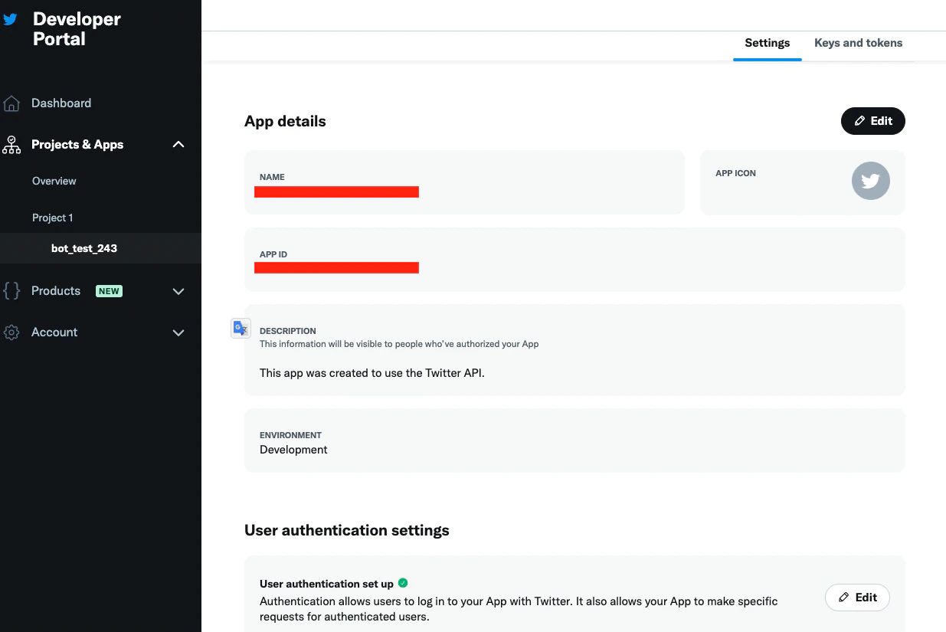This screenshot has height=632, width=946.
Task: Open Dashboard from the sidebar
Action: (61, 103)
